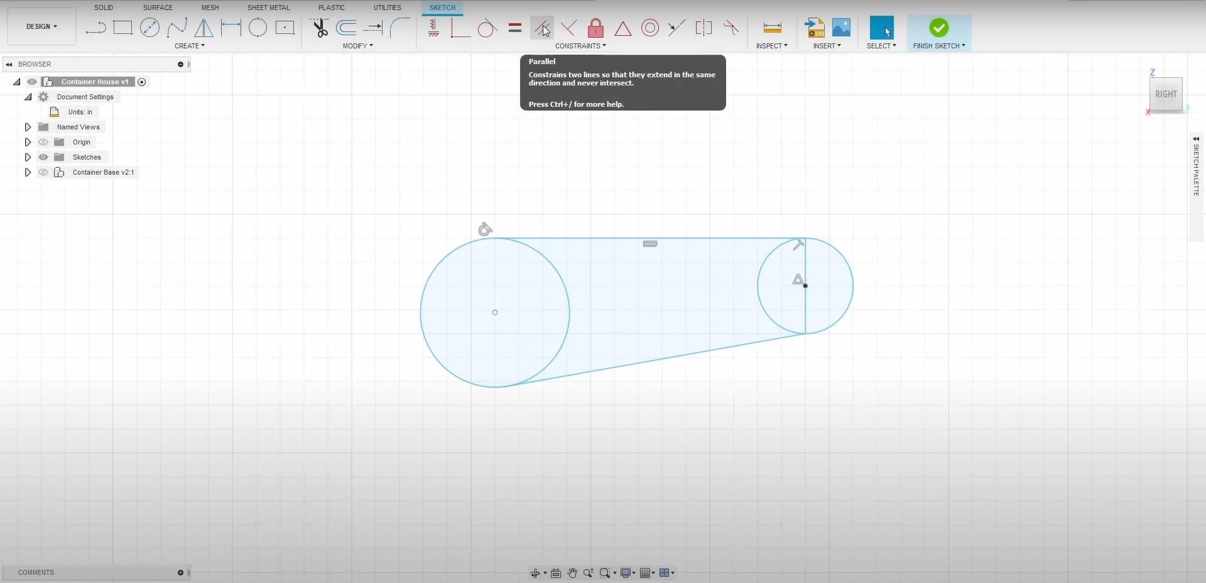This screenshot has width=1206, height=583.
Task: Switch to the SOLID tab
Action: pos(104,8)
